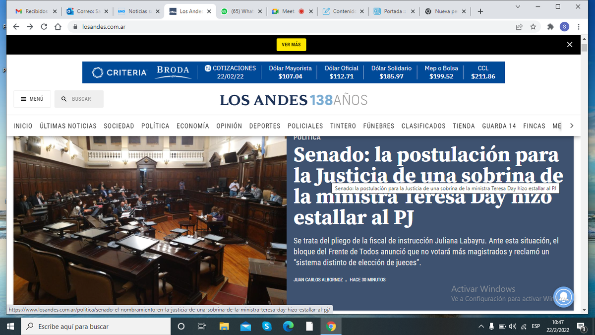Show hidden system tray icons
595x335 pixels.
click(x=480, y=327)
